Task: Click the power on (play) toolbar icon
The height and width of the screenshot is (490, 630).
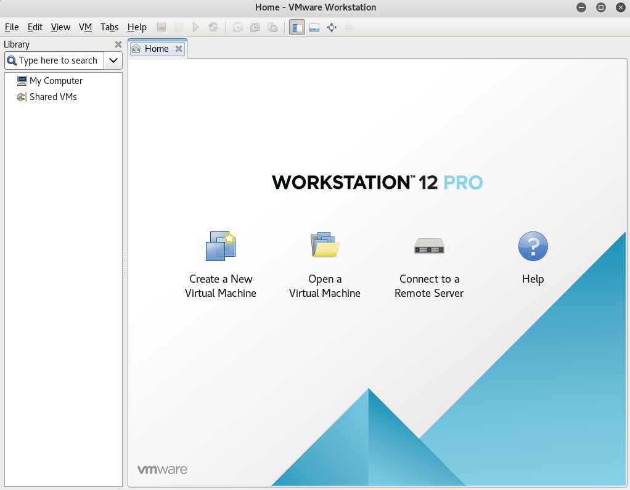Action: coord(195,27)
